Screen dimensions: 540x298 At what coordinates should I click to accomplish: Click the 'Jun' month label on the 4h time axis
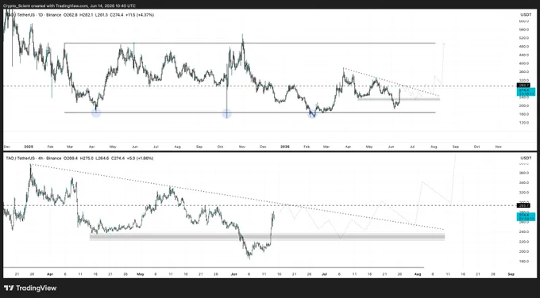point(234,274)
